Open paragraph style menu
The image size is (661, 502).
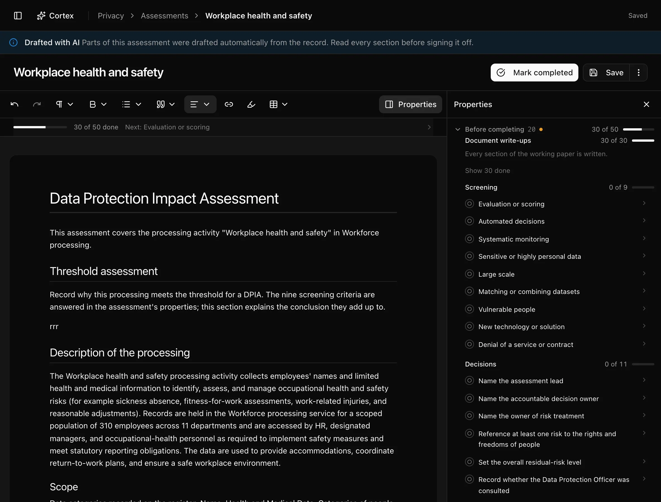[64, 104]
